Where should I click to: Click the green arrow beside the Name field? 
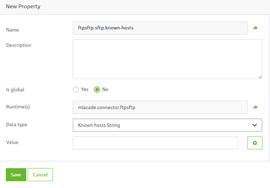[255, 28]
